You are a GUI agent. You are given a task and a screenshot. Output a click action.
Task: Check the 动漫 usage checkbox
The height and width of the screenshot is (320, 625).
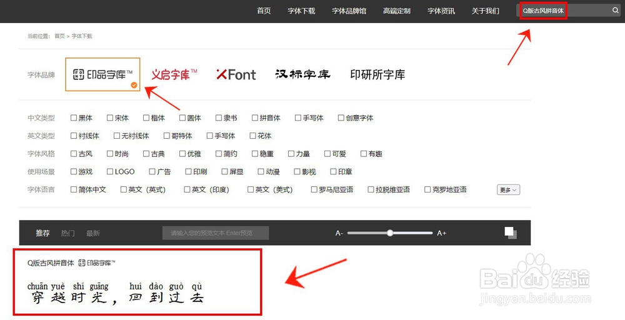[x=261, y=171]
